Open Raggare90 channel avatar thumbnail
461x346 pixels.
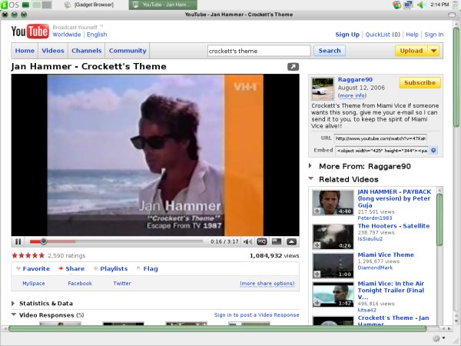[x=323, y=88]
